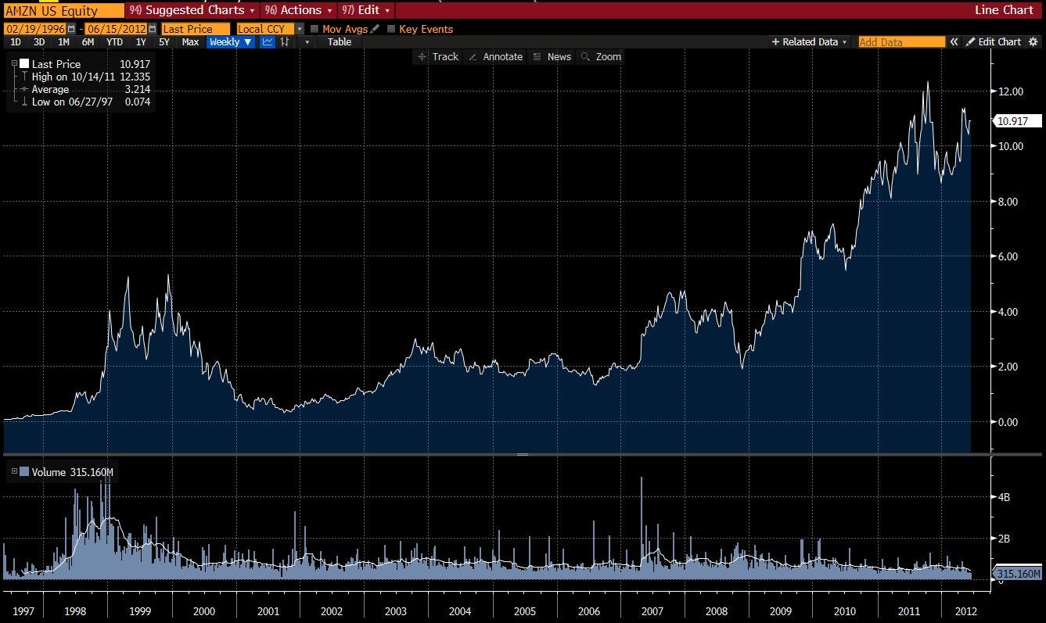Expand the Volume legend entry
The height and width of the screenshot is (623, 1046).
(x=14, y=471)
